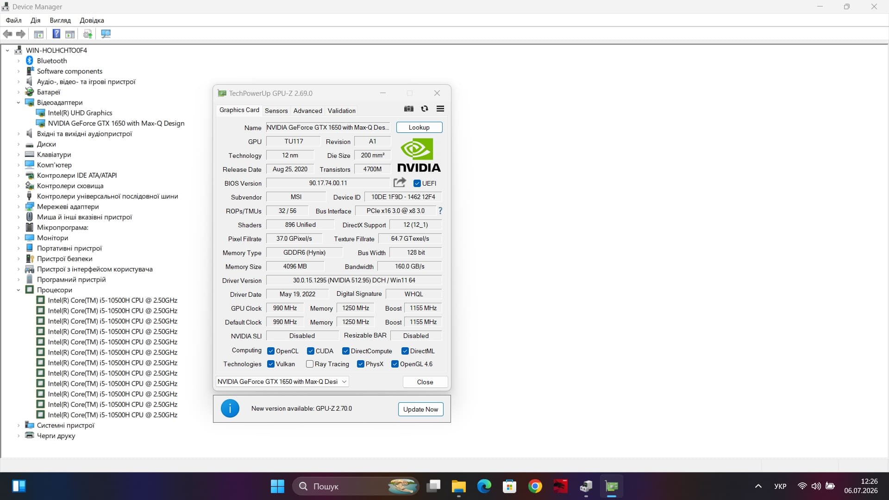Expand the Bluetooth tree node
Screen dimensions: 889x500
click(x=19, y=61)
